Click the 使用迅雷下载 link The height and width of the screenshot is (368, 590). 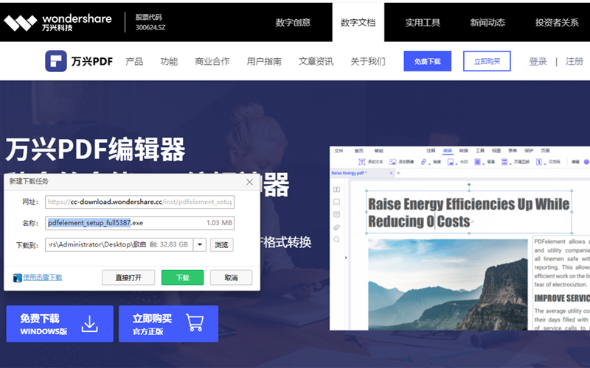(42, 277)
